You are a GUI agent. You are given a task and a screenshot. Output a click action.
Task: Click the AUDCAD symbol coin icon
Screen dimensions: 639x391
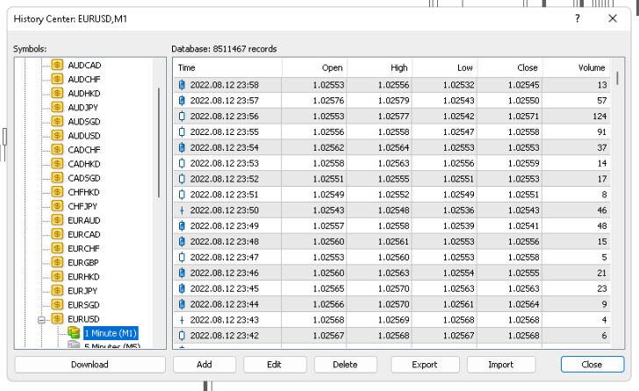click(57, 65)
